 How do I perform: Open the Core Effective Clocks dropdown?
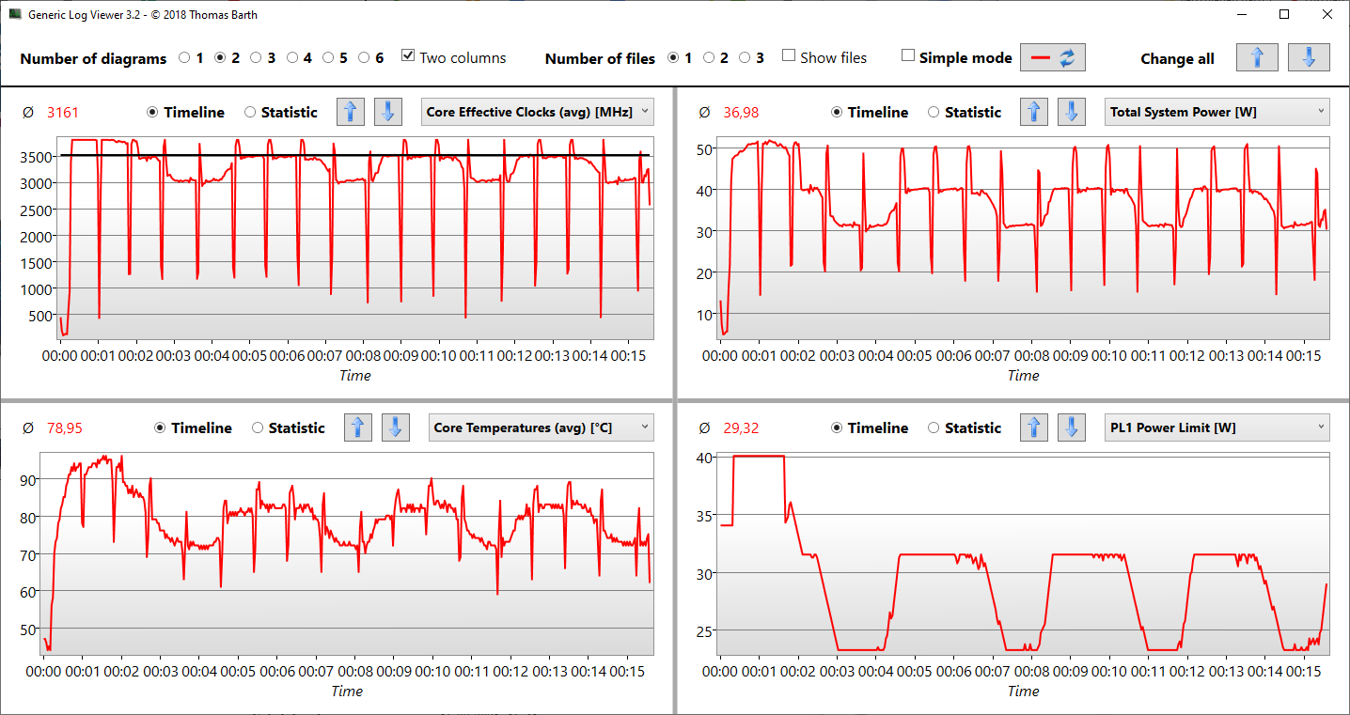point(537,112)
